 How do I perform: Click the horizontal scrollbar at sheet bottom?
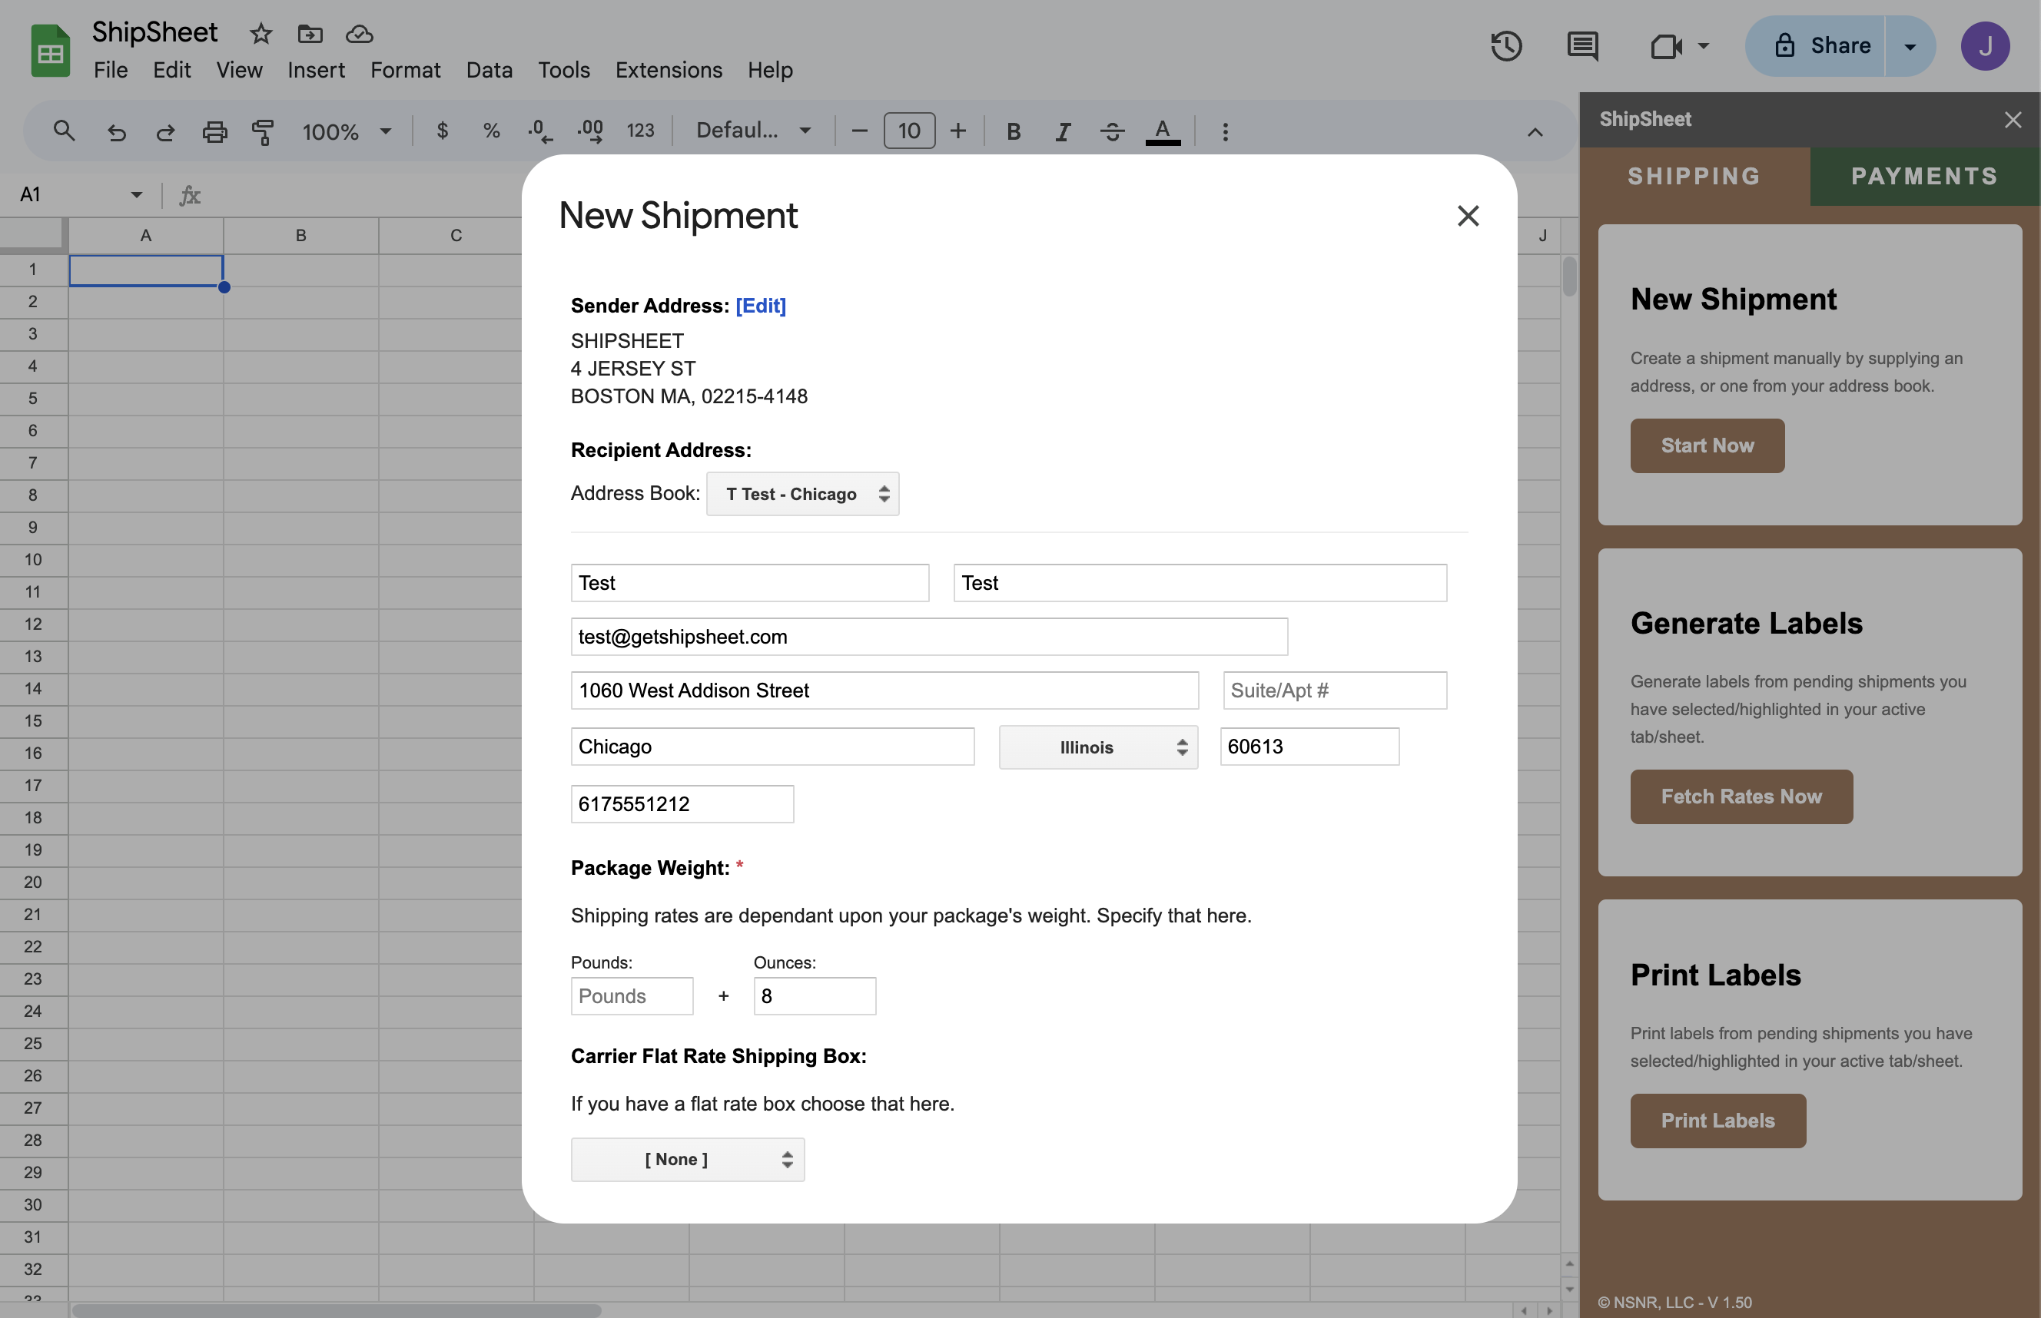click(x=336, y=1310)
